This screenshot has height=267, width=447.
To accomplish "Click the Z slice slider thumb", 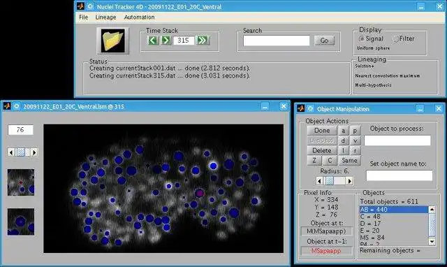I will coord(21,152).
